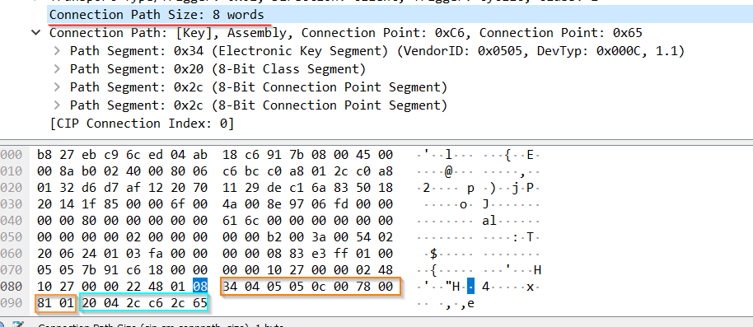Expand the 8-Bit Class Segment path
The image size is (753, 327).
[57, 69]
